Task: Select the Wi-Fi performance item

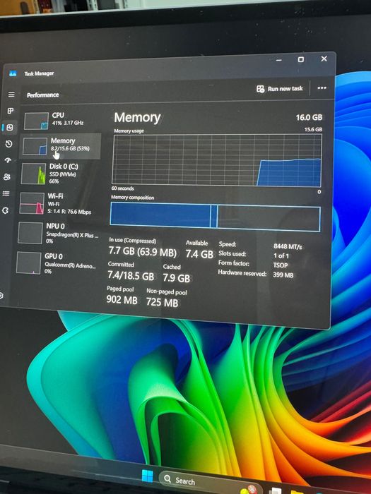Action: 58,203
